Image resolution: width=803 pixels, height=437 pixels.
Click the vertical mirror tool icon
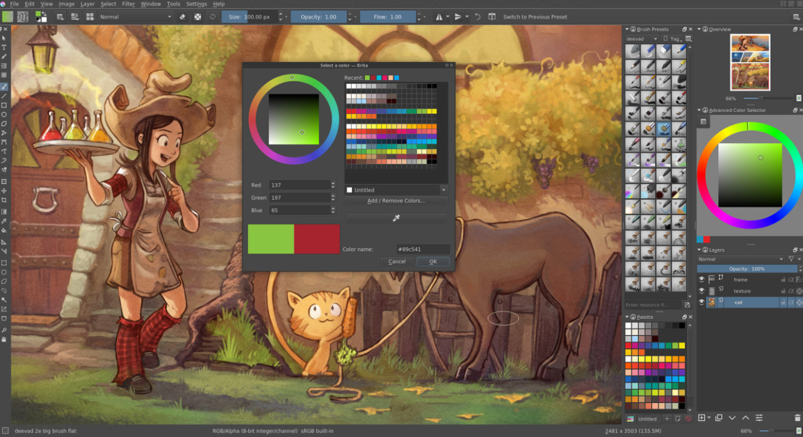(458, 17)
